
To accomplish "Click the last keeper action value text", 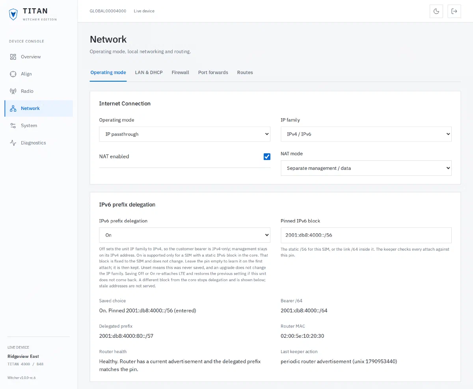I will pyautogui.click(x=339, y=361).
